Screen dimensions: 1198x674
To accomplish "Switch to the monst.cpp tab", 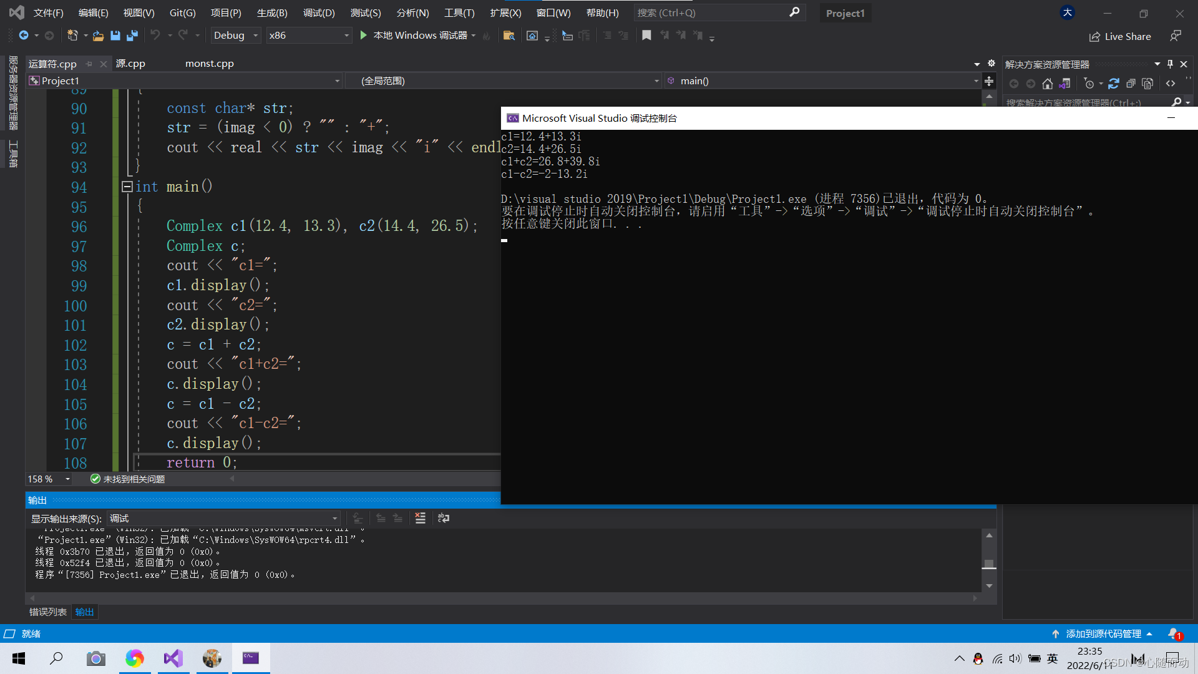I will click(x=210, y=63).
